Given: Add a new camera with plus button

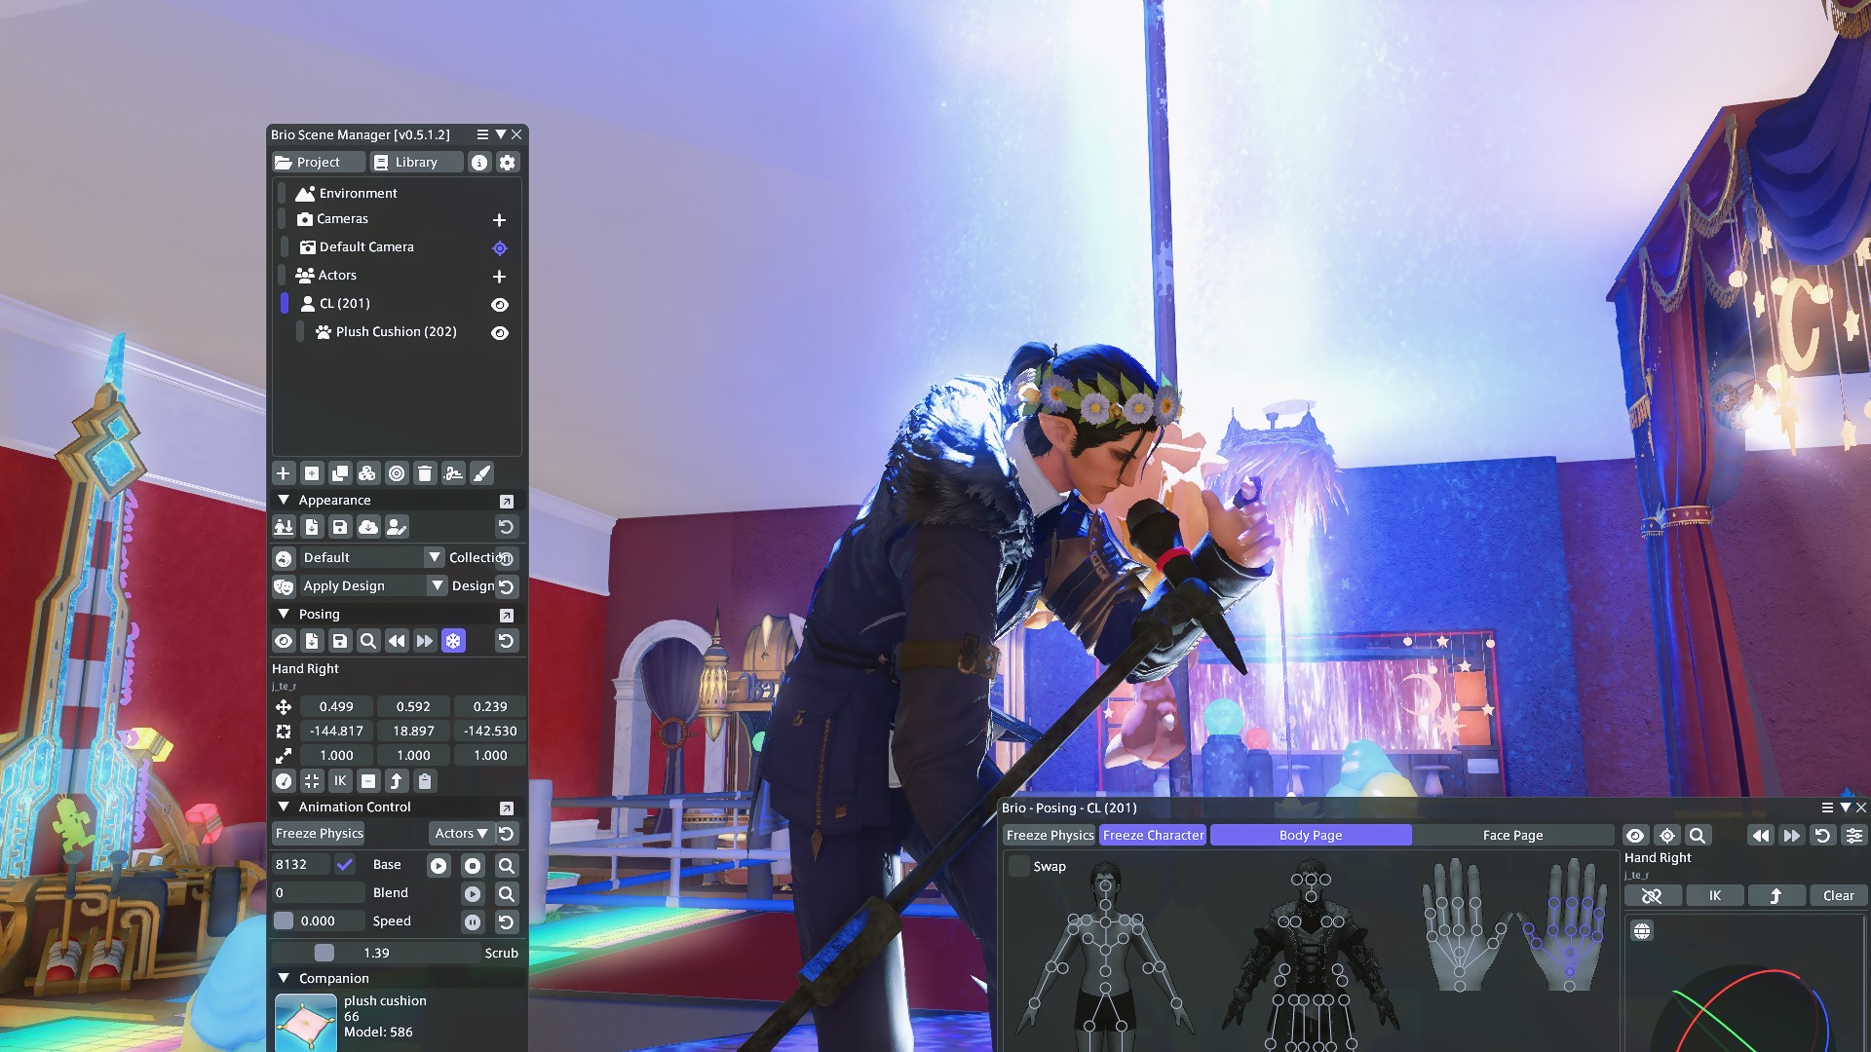Looking at the screenshot, I should [499, 220].
